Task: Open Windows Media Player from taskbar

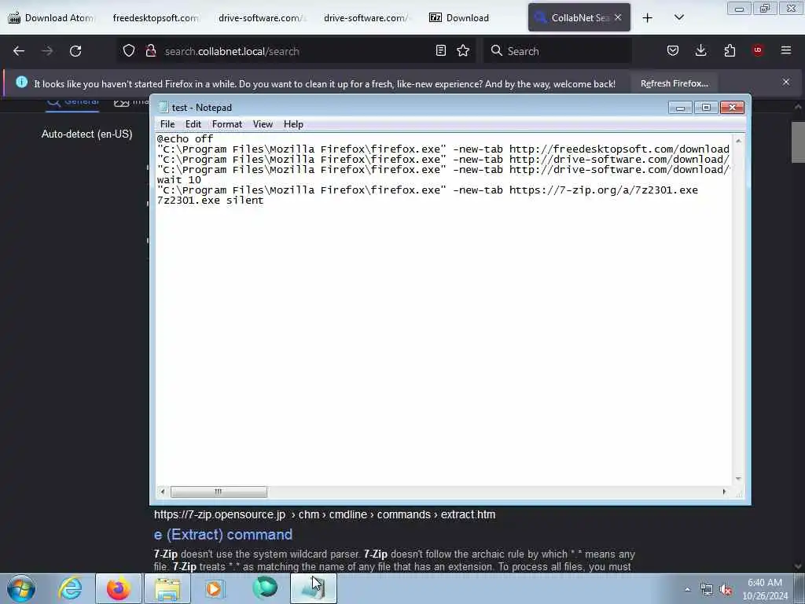Action: [215, 588]
